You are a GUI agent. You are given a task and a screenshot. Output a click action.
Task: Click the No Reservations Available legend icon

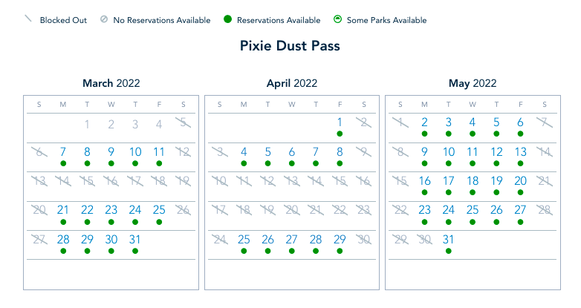[x=104, y=20]
